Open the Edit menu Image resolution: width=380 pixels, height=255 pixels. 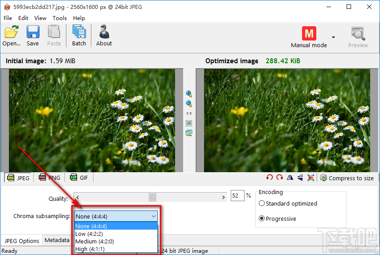pyautogui.click(x=23, y=18)
